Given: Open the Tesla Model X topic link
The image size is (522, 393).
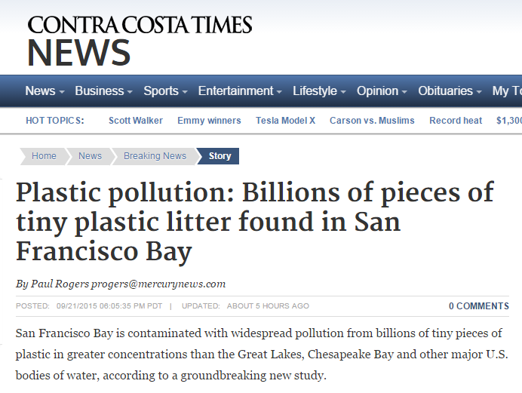Looking at the screenshot, I should coord(285,121).
